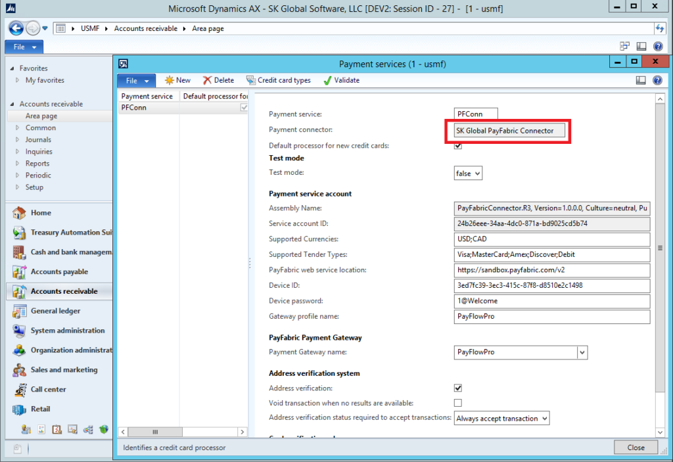
Task: Click USMF in address bar breadcrumb
Action: pos(90,28)
